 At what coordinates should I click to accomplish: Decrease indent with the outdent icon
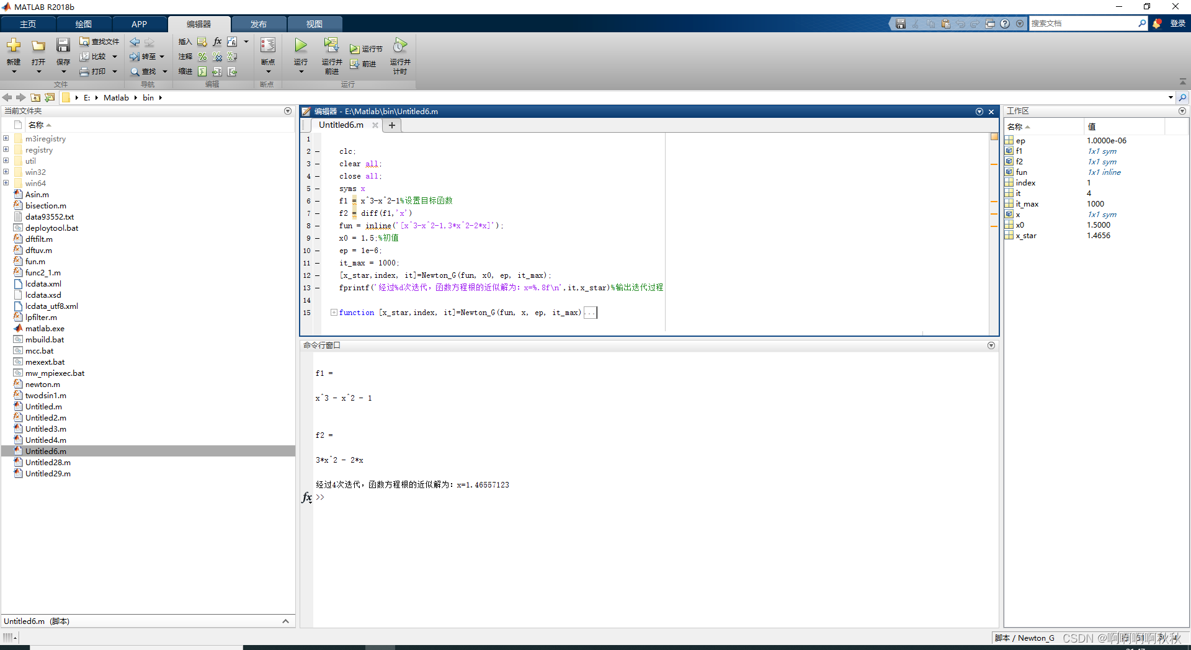pos(232,71)
